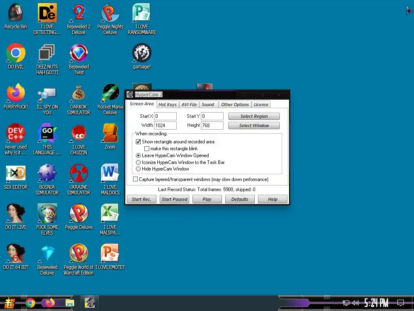Open the volume control tray icon
This screenshot has height=311, width=414.
click(x=356, y=303)
